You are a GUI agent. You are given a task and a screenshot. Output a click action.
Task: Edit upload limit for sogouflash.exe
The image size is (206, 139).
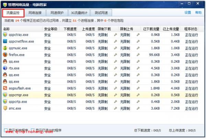[138, 88]
